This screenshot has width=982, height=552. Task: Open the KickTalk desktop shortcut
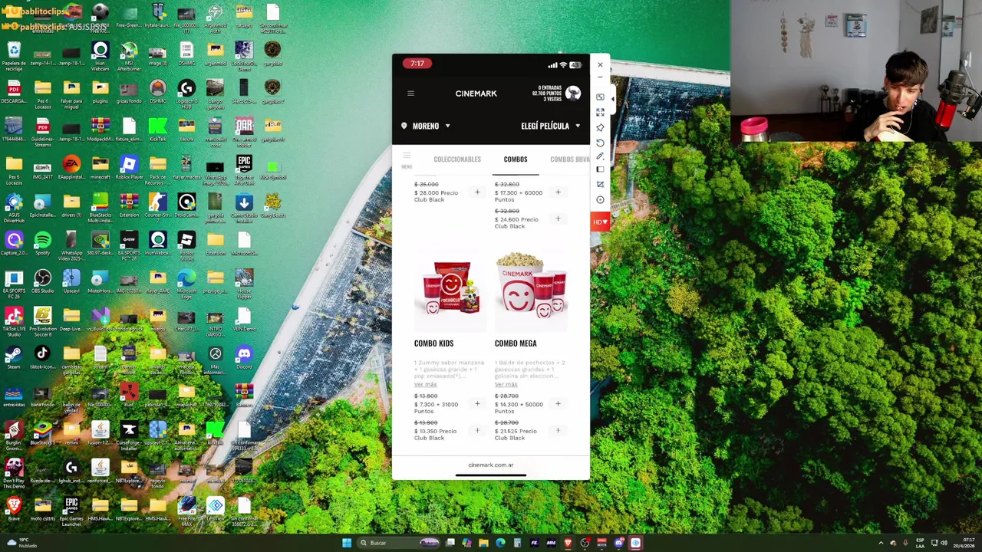pyautogui.click(x=157, y=130)
